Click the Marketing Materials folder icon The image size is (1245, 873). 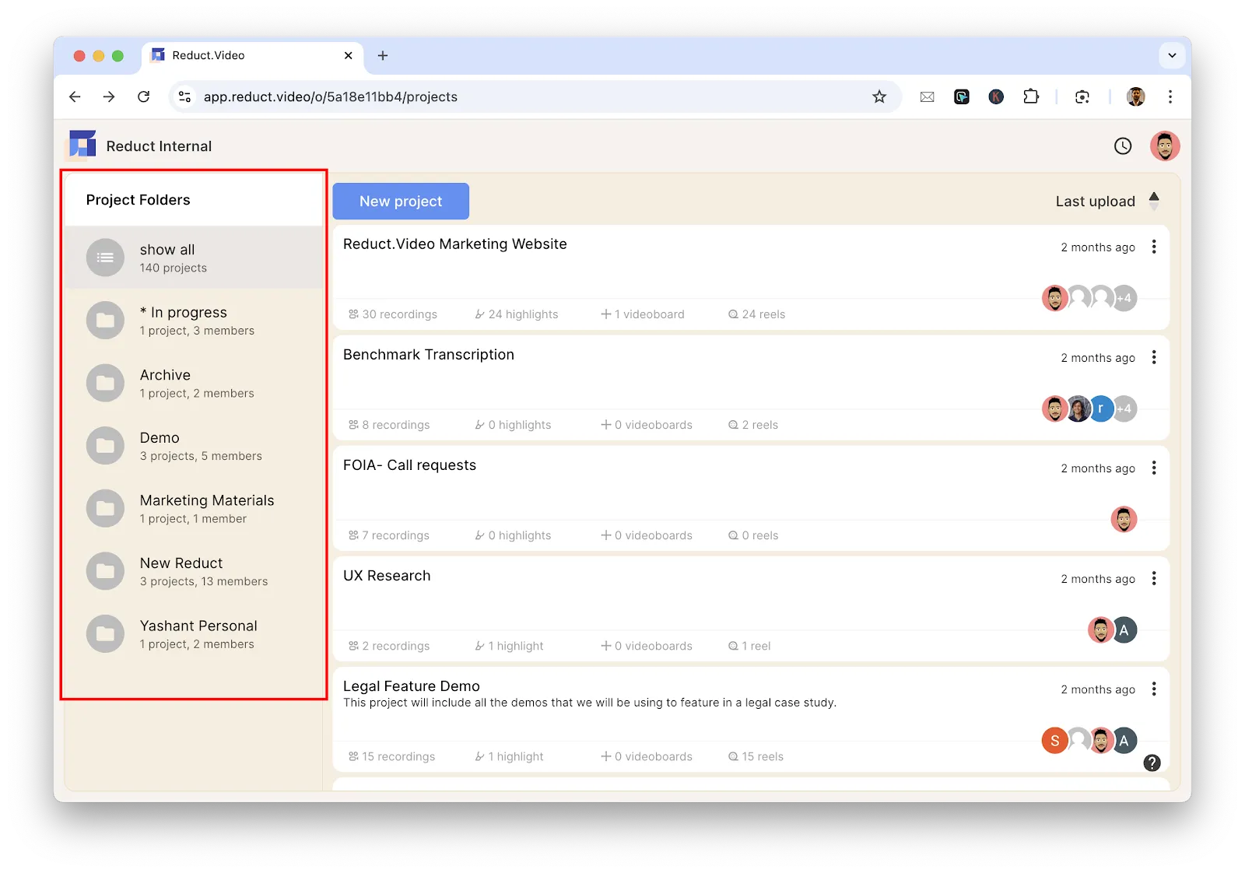pyautogui.click(x=105, y=509)
